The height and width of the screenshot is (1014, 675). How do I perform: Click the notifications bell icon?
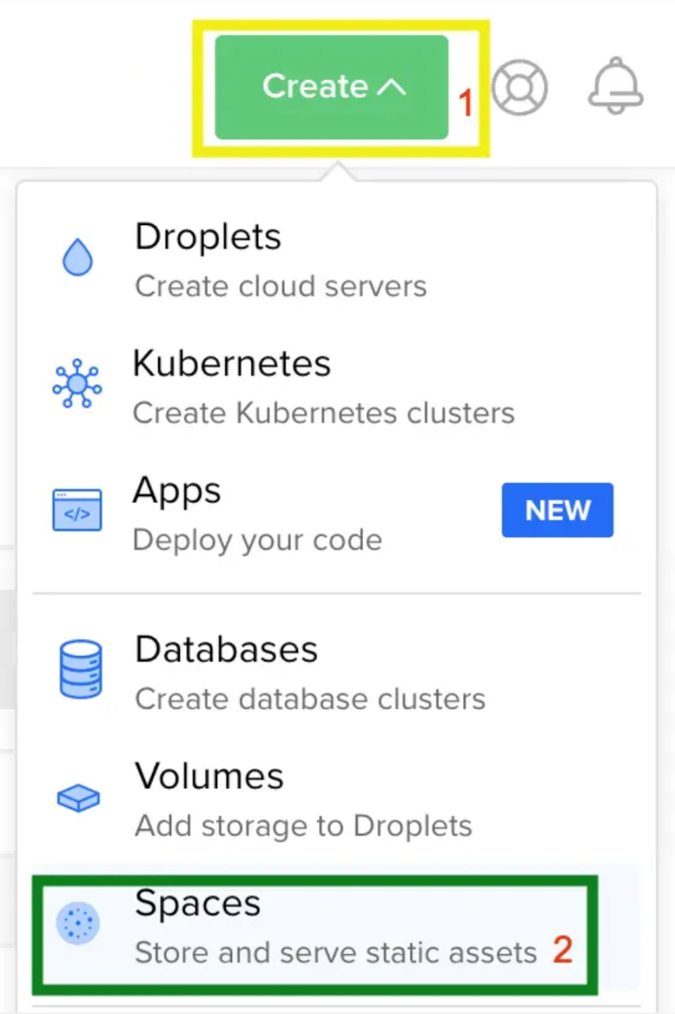[615, 86]
